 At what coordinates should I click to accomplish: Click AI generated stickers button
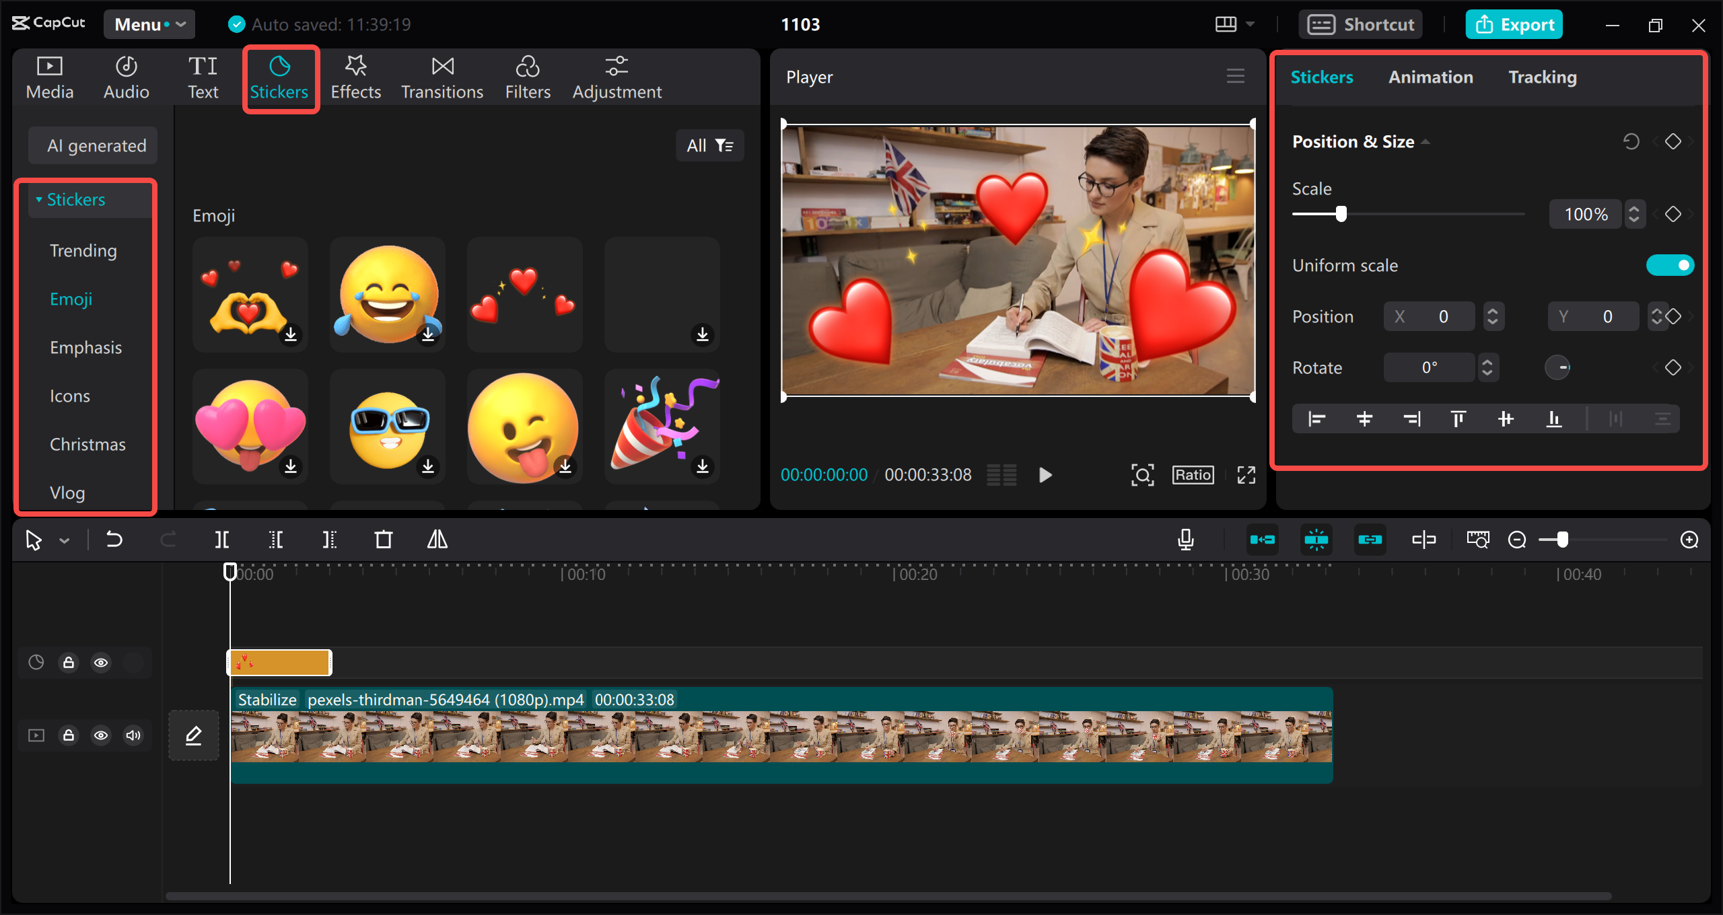[x=97, y=145]
